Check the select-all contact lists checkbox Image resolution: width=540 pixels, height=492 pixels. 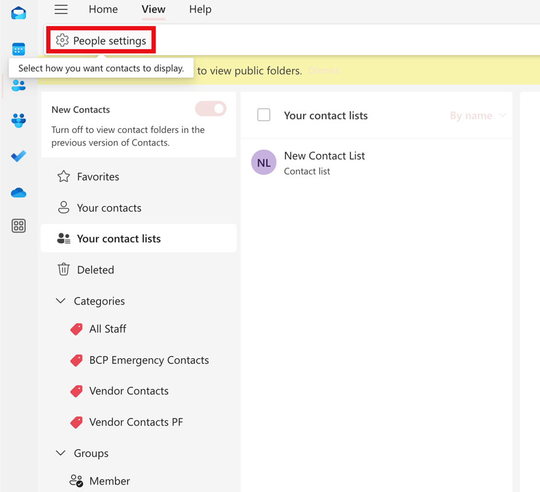264,115
